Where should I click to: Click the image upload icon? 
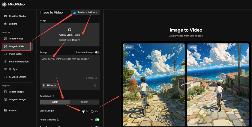[70, 30]
